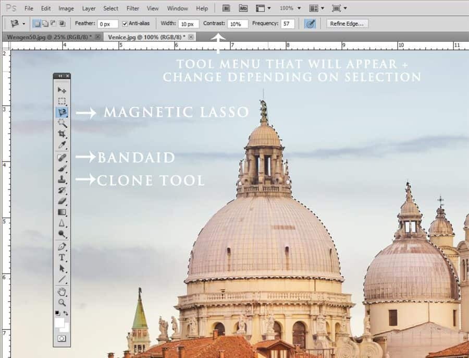Toggle the Anti-alias checkbox
The width and height of the screenshot is (469, 358).
[x=125, y=23]
